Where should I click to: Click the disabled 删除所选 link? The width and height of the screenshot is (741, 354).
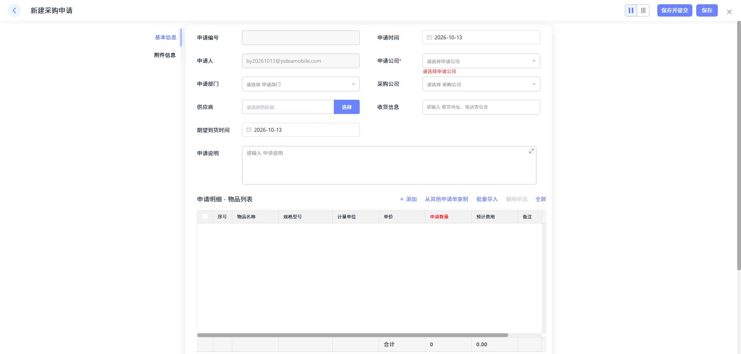click(x=517, y=199)
